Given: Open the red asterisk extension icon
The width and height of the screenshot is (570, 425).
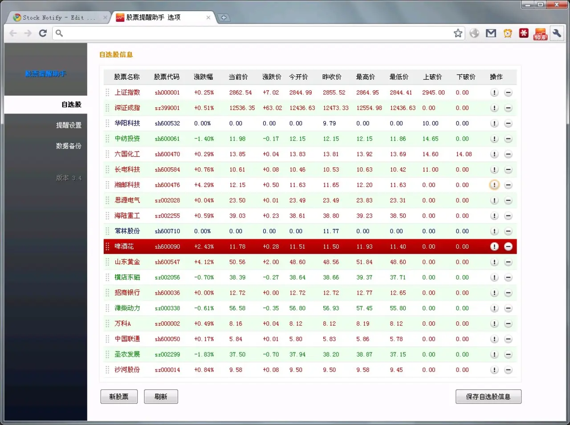Looking at the screenshot, I should pos(524,33).
